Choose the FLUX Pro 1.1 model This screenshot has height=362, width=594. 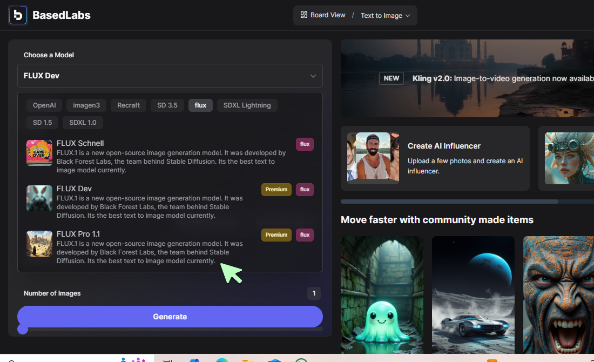pos(170,247)
